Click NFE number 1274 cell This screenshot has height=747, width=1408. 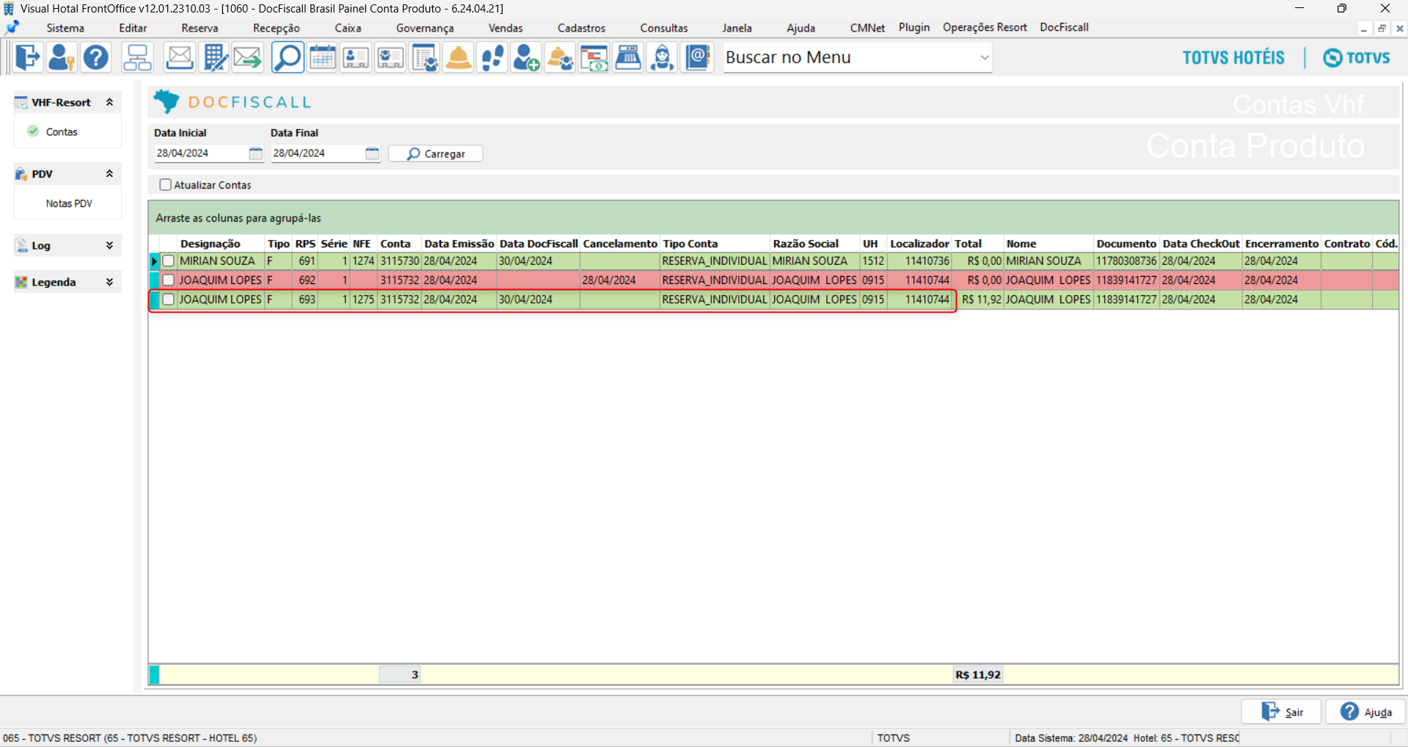tap(363, 260)
